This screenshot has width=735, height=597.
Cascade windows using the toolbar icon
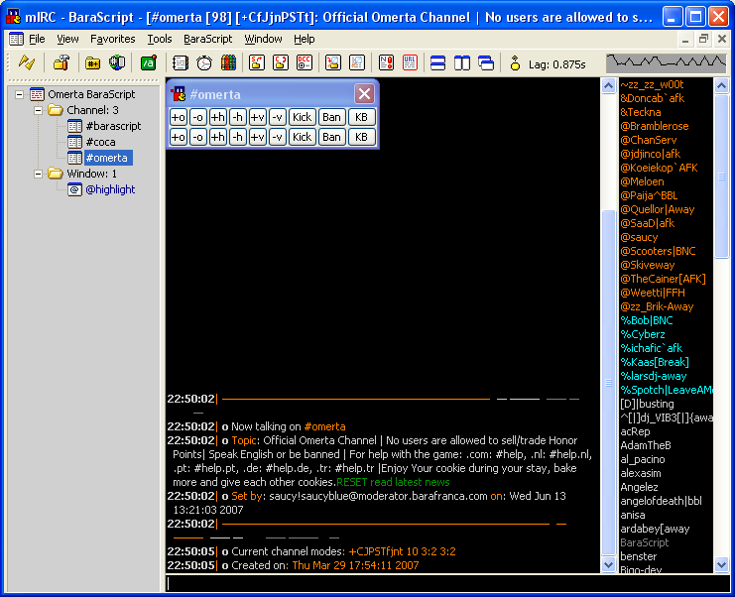(486, 62)
